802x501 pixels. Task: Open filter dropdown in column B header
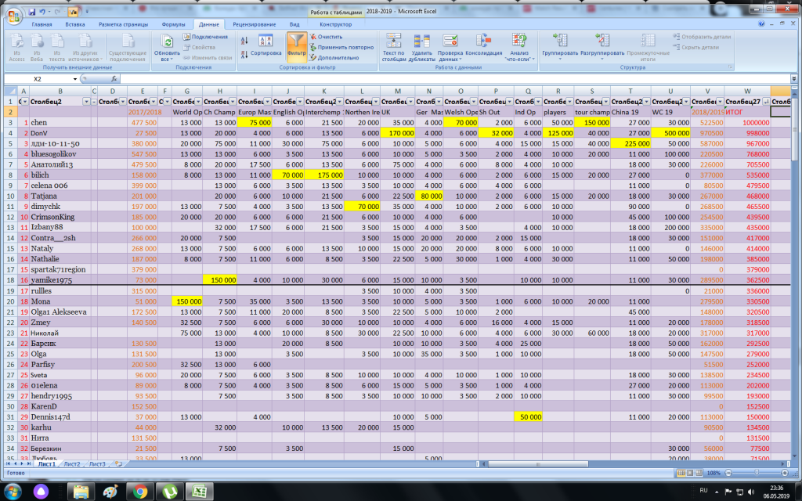point(87,102)
